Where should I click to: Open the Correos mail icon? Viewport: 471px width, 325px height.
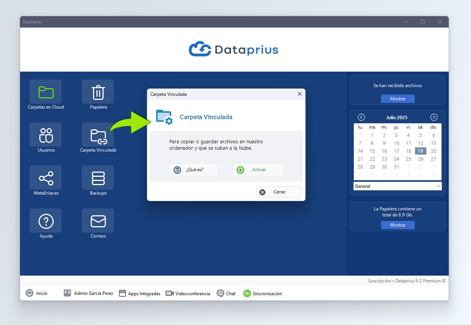98,221
